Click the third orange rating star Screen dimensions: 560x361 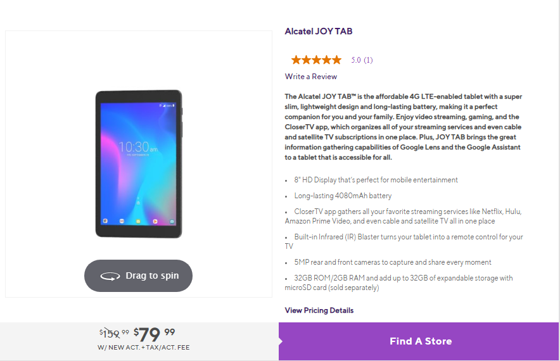pos(316,60)
